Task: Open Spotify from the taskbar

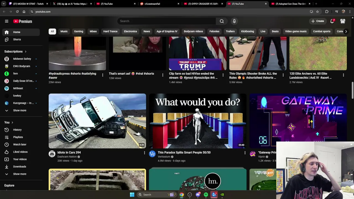Action: pyautogui.click(x=206, y=195)
